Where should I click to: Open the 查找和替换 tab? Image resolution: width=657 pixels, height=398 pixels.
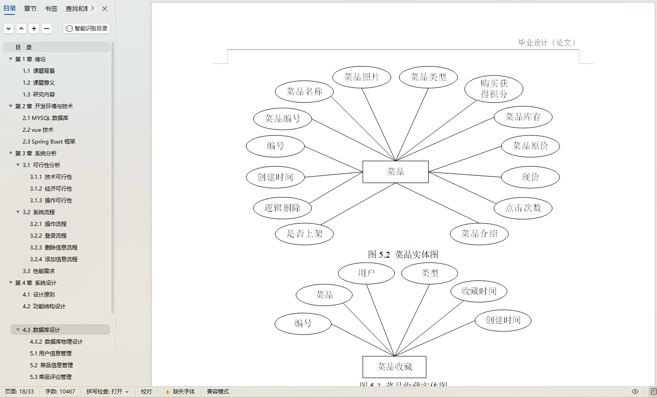coord(77,9)
